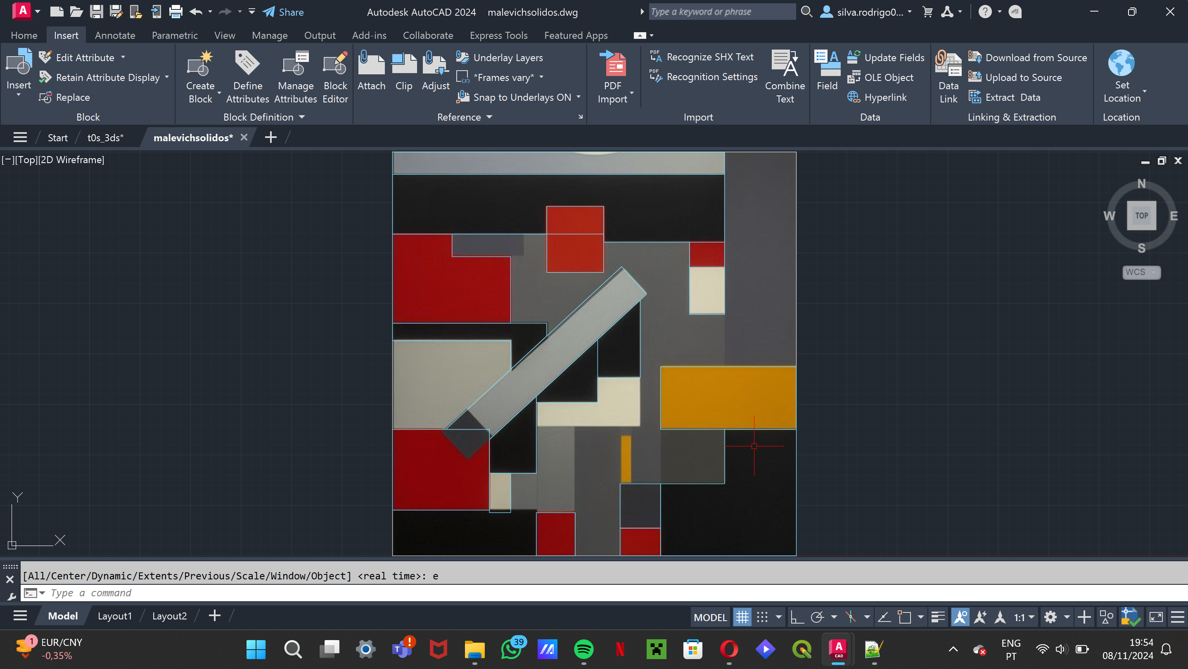Screen dimensions: 1188x669
Task: Toggle 2D object snap
Action: (904, 617)
